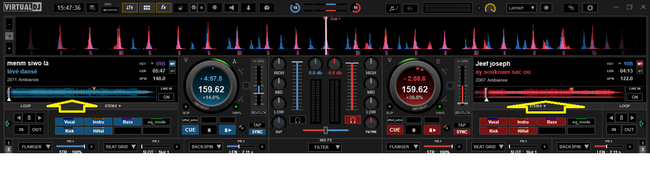Open deck A BEAT GRID effect dropdown

point(121,146)
